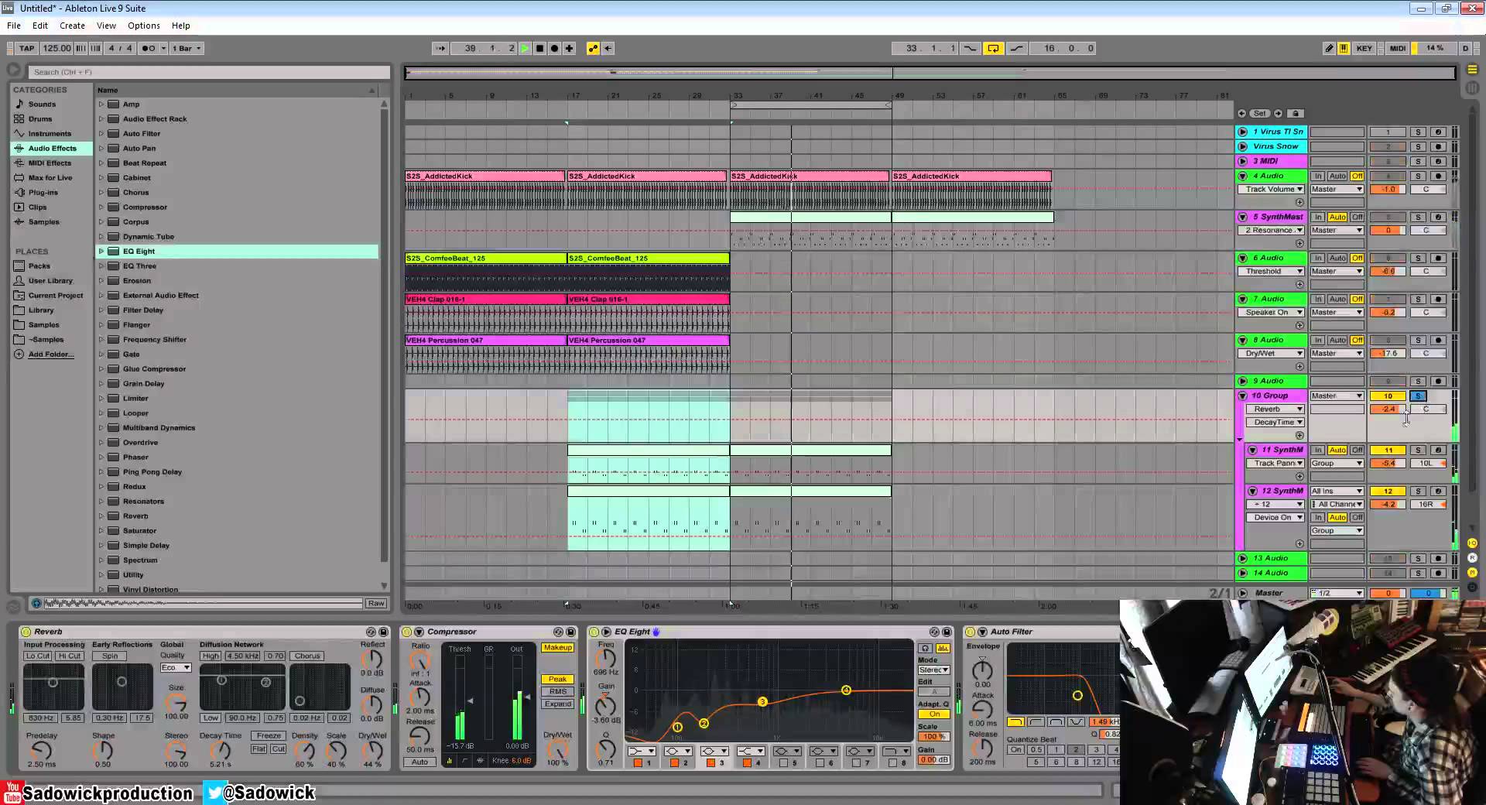Open the 1 Bar quantization dropdown
The width and height of the screenshot is (1486, 805).
187,48
